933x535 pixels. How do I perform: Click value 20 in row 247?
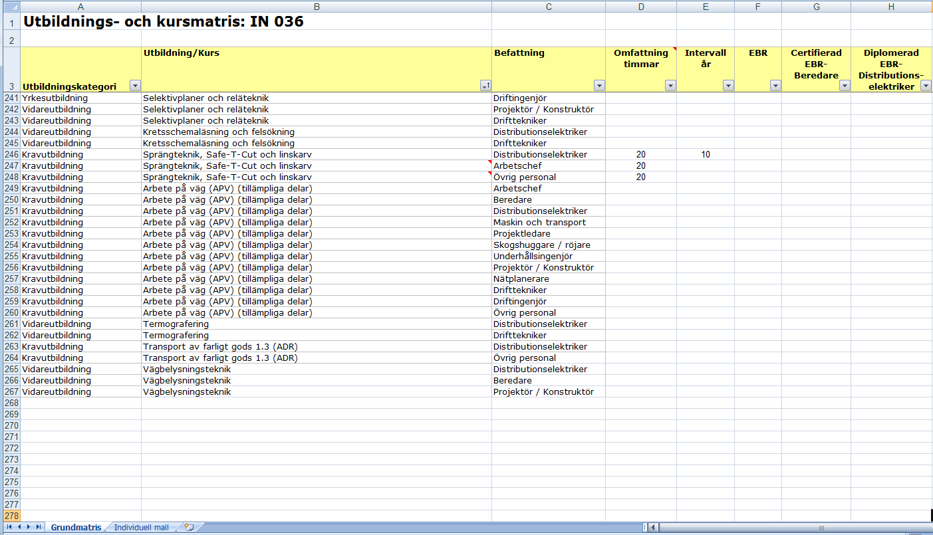[641, 165]
